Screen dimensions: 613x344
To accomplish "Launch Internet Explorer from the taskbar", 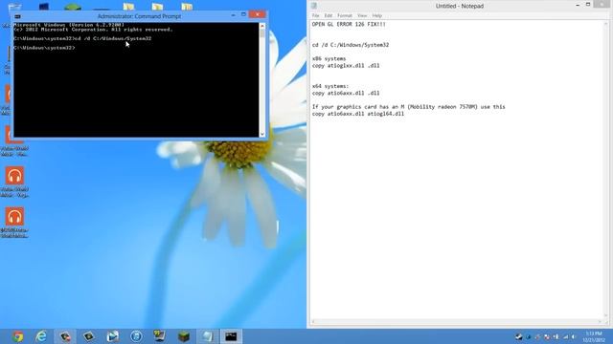I will (41, 336).
